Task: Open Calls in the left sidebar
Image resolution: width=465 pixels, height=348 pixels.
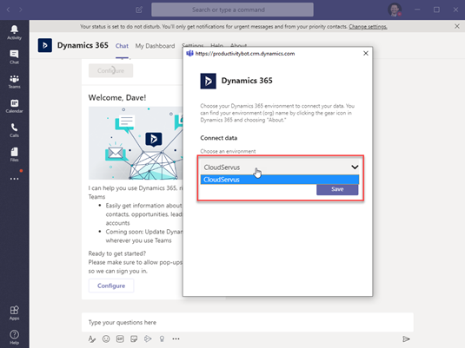Action: (x=14, y=130)
